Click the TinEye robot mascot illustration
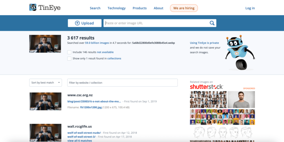The width and height of the screenshot is (284, 142). click(x=240, y=52)
